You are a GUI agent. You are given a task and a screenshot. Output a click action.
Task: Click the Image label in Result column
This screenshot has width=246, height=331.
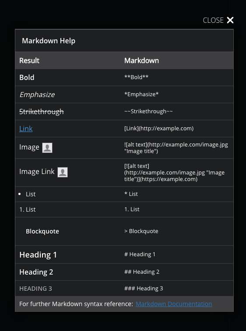click(x=29, y=147)
